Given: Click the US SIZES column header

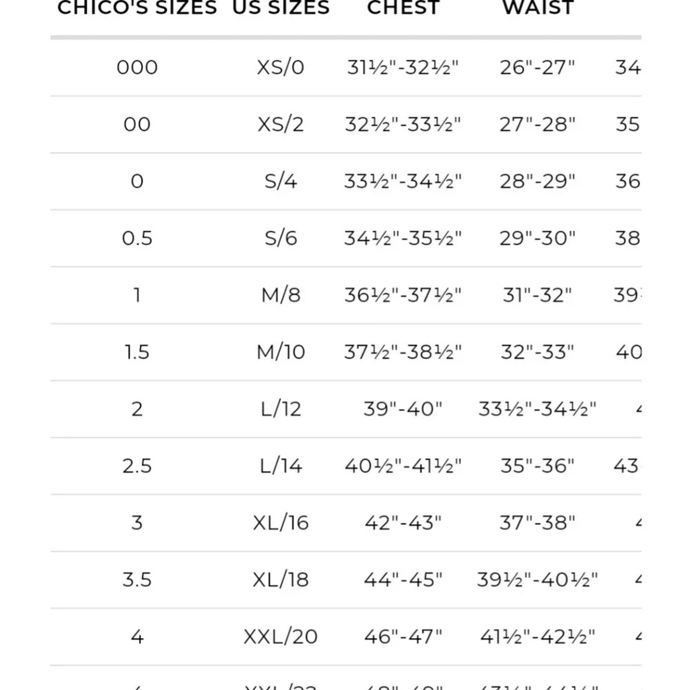Looking at the screenshot, I should 281,8.
